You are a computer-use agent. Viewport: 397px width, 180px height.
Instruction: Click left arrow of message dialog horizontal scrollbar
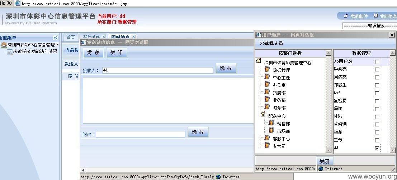[x=83, y=170]
